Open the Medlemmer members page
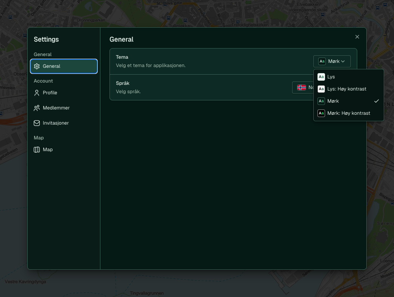This screenshot has width=394, height=297. (x=64, y=108)
